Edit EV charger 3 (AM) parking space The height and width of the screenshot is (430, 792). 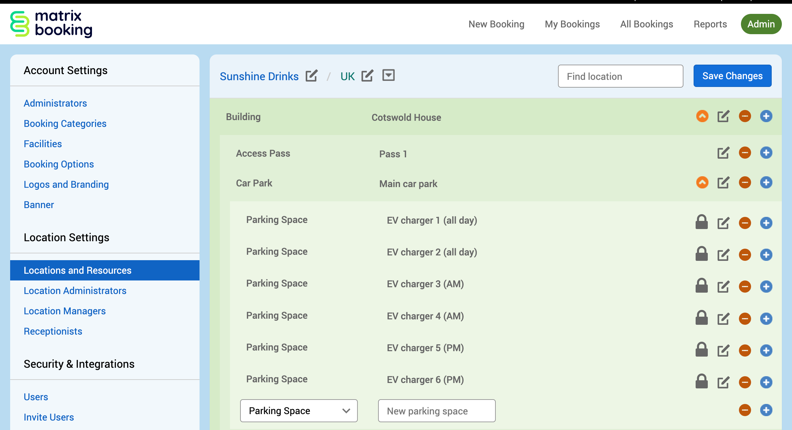(723, 287)
